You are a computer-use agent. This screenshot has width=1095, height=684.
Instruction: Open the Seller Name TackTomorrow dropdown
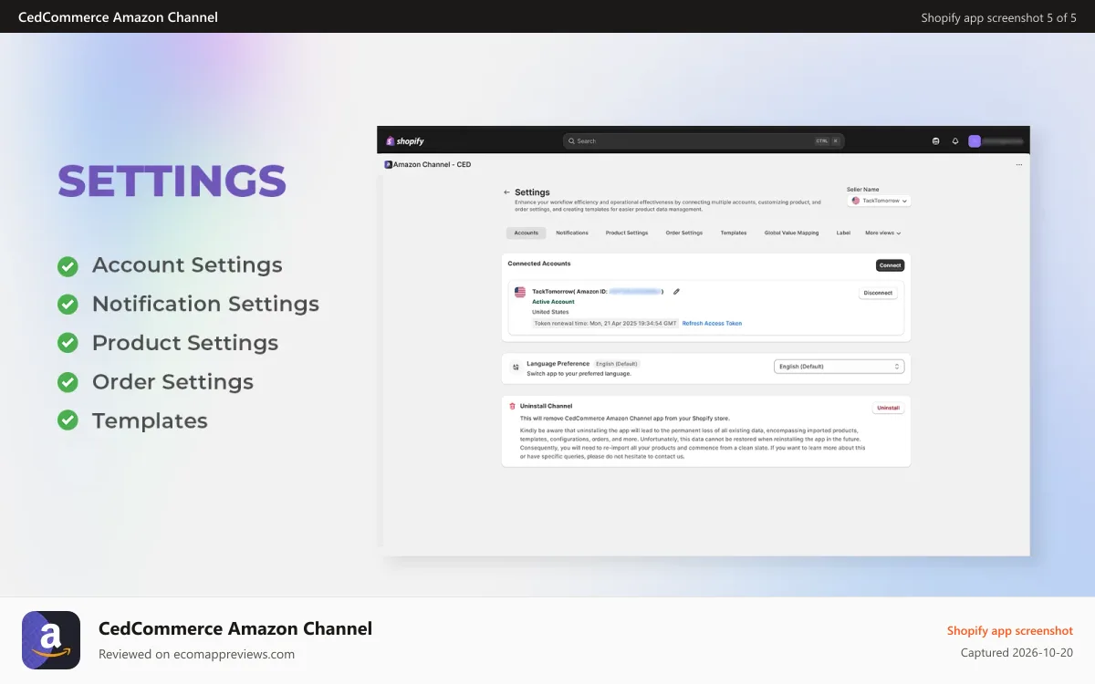point(880,201)
